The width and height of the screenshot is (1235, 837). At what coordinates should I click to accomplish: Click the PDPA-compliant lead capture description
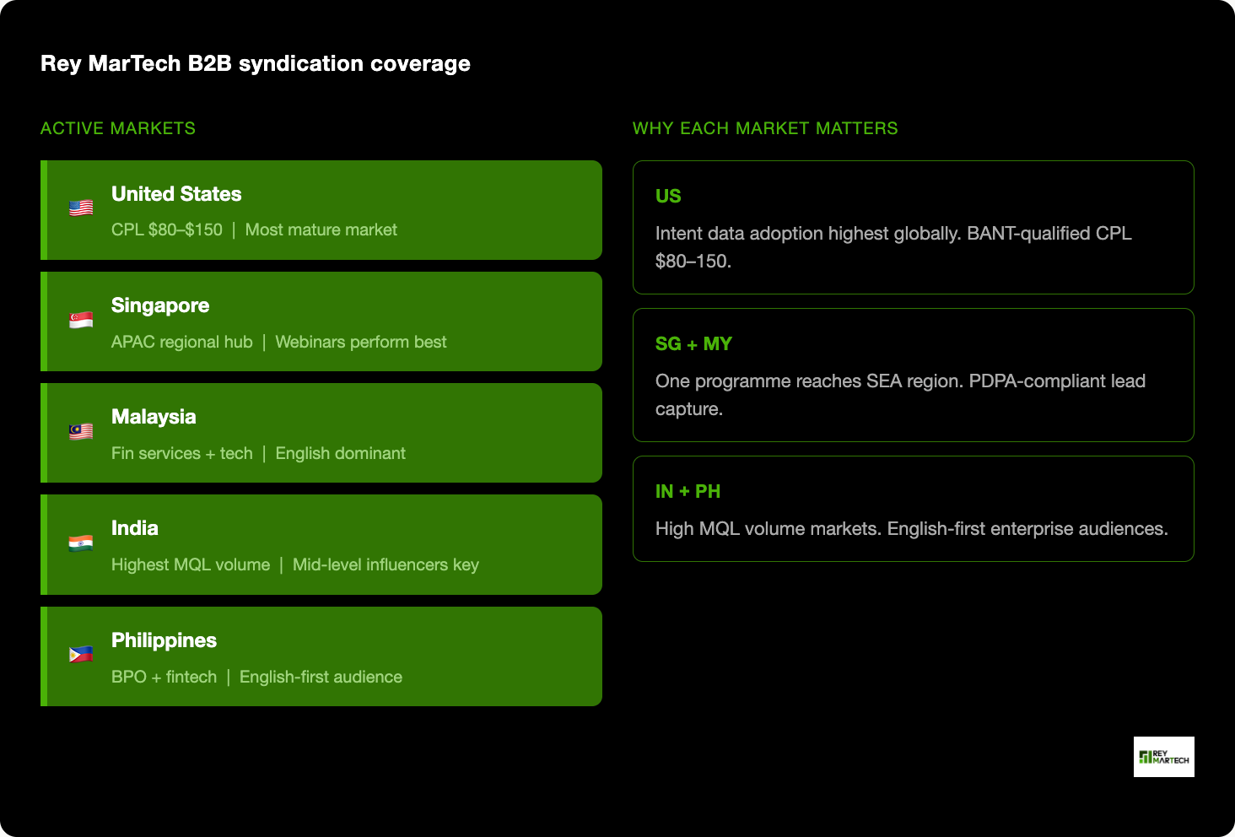click(x=900, y=395)
